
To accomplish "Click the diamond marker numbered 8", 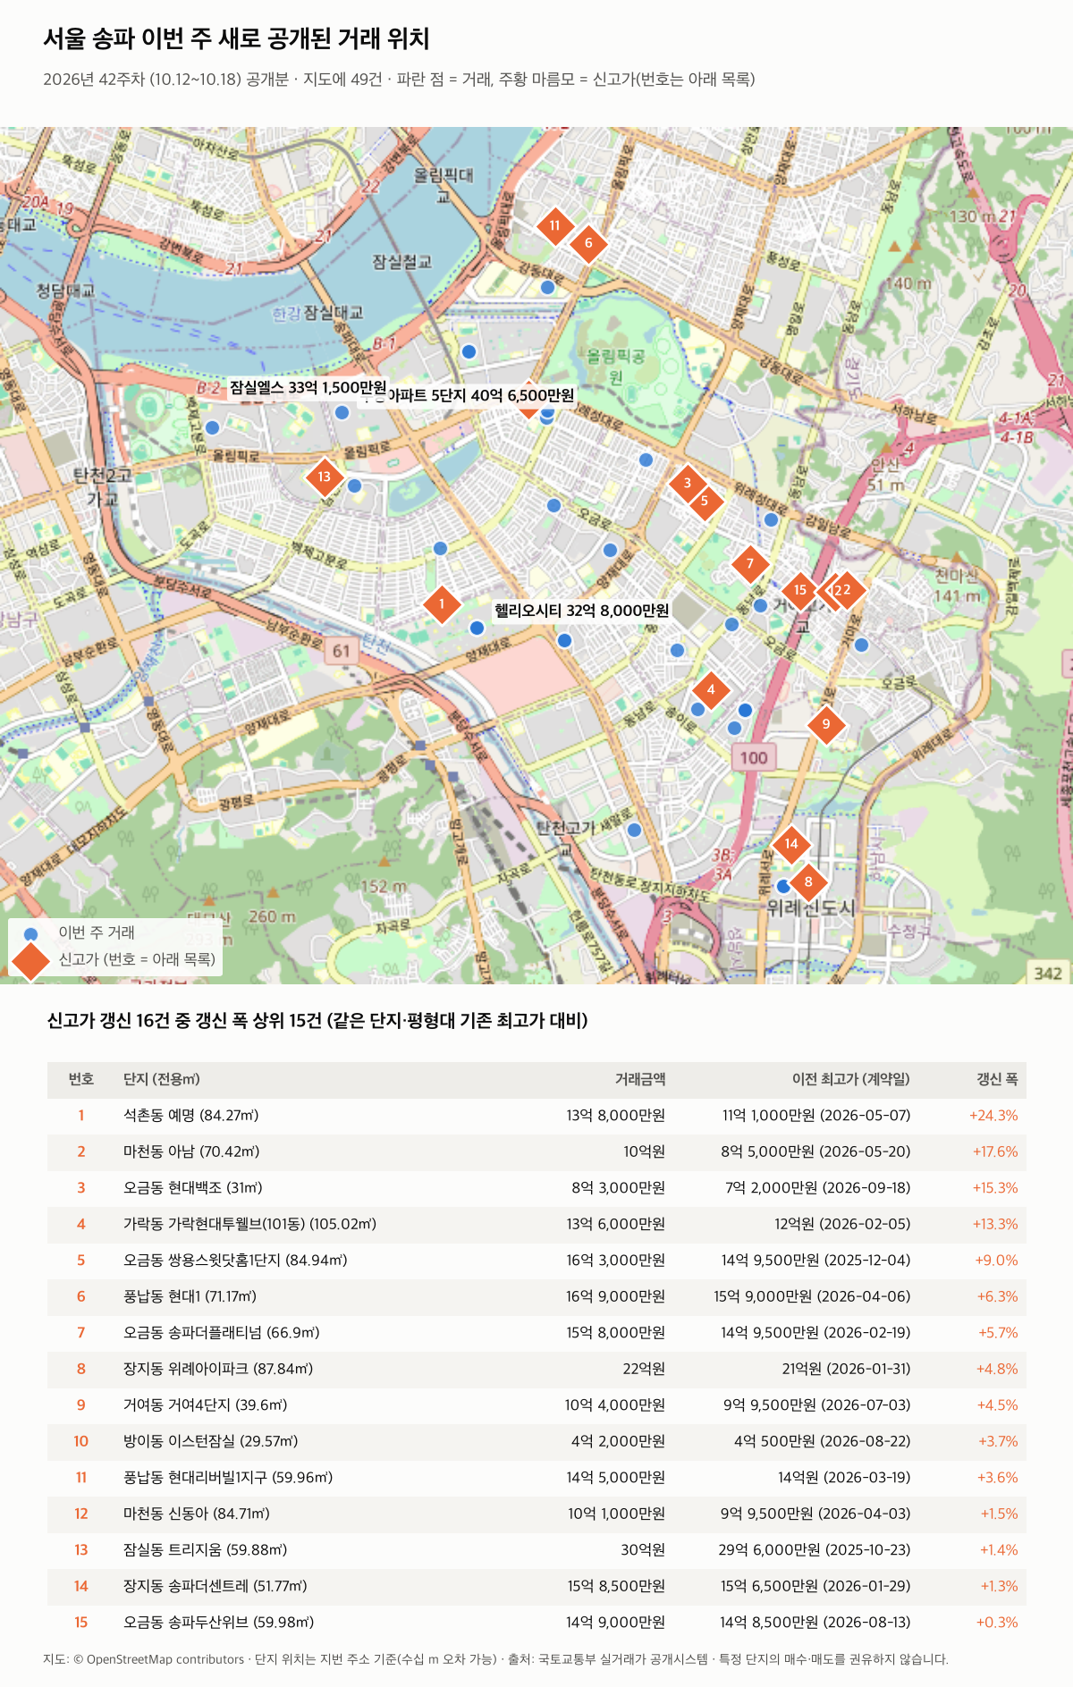I will coord(808,882).
